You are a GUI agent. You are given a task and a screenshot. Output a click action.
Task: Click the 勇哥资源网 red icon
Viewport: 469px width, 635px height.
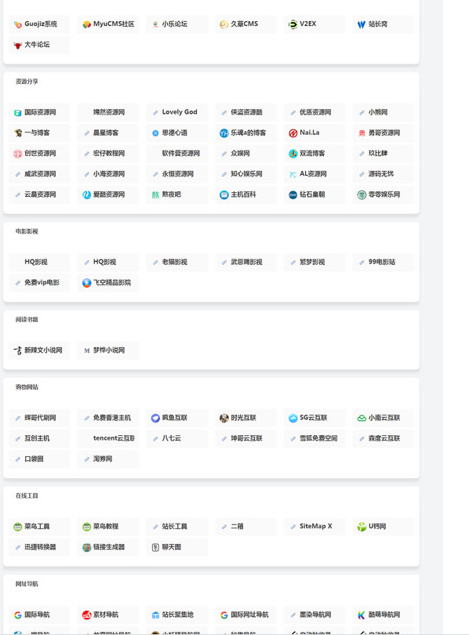pos(362,133)
